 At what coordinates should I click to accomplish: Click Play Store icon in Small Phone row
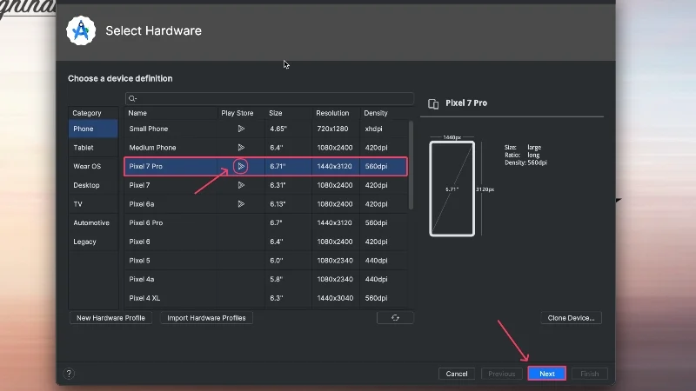click(x=241, y=129)
